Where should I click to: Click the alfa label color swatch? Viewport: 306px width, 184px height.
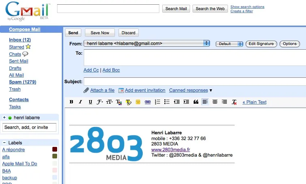(55, 156)
